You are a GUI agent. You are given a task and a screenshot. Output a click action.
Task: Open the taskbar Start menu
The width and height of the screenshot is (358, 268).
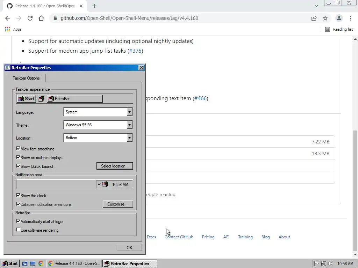pos(10,263)
